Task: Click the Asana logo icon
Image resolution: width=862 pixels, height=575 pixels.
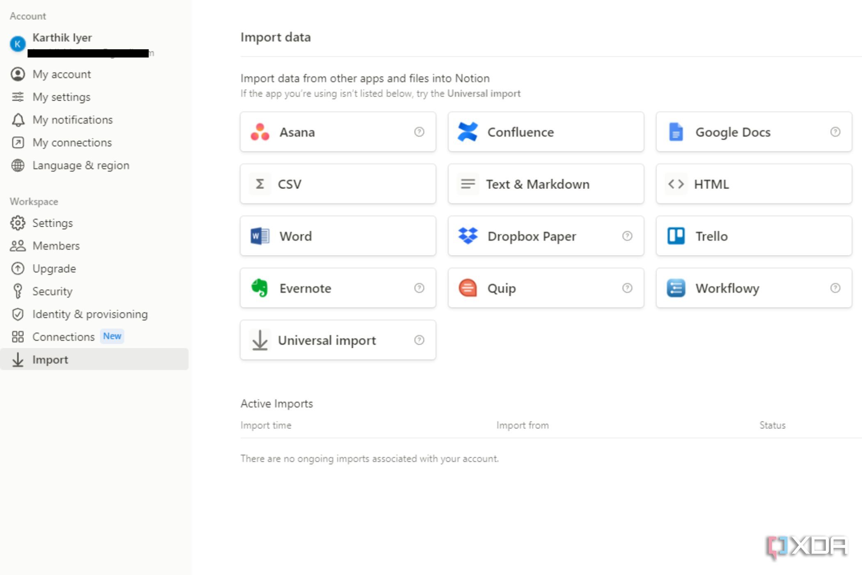Action: pos(260,132)
